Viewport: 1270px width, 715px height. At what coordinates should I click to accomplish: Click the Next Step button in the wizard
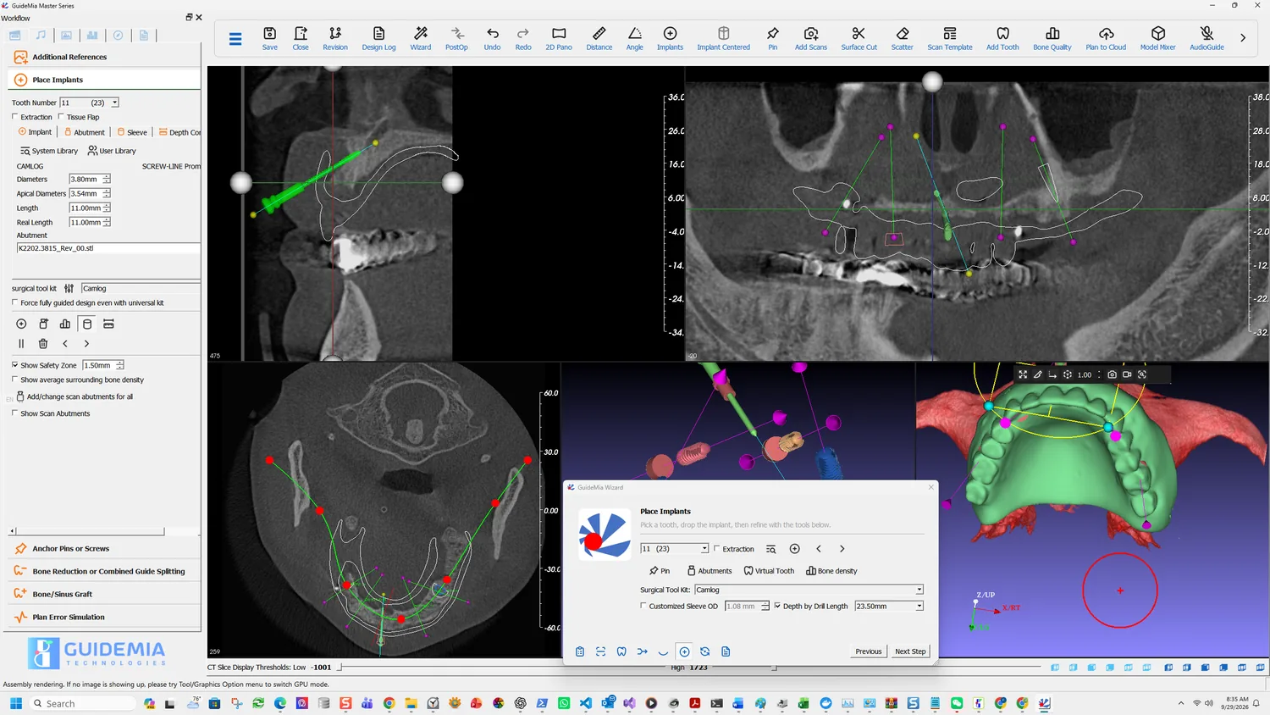910,651
